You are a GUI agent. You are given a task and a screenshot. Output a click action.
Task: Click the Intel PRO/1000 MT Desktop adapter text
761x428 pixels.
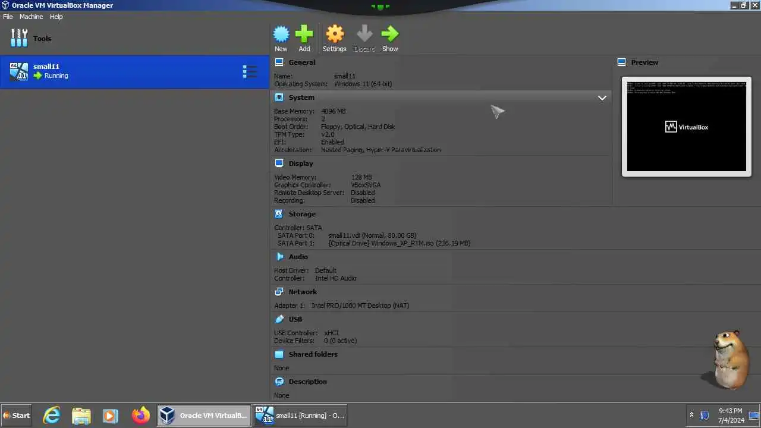point(360,306)
